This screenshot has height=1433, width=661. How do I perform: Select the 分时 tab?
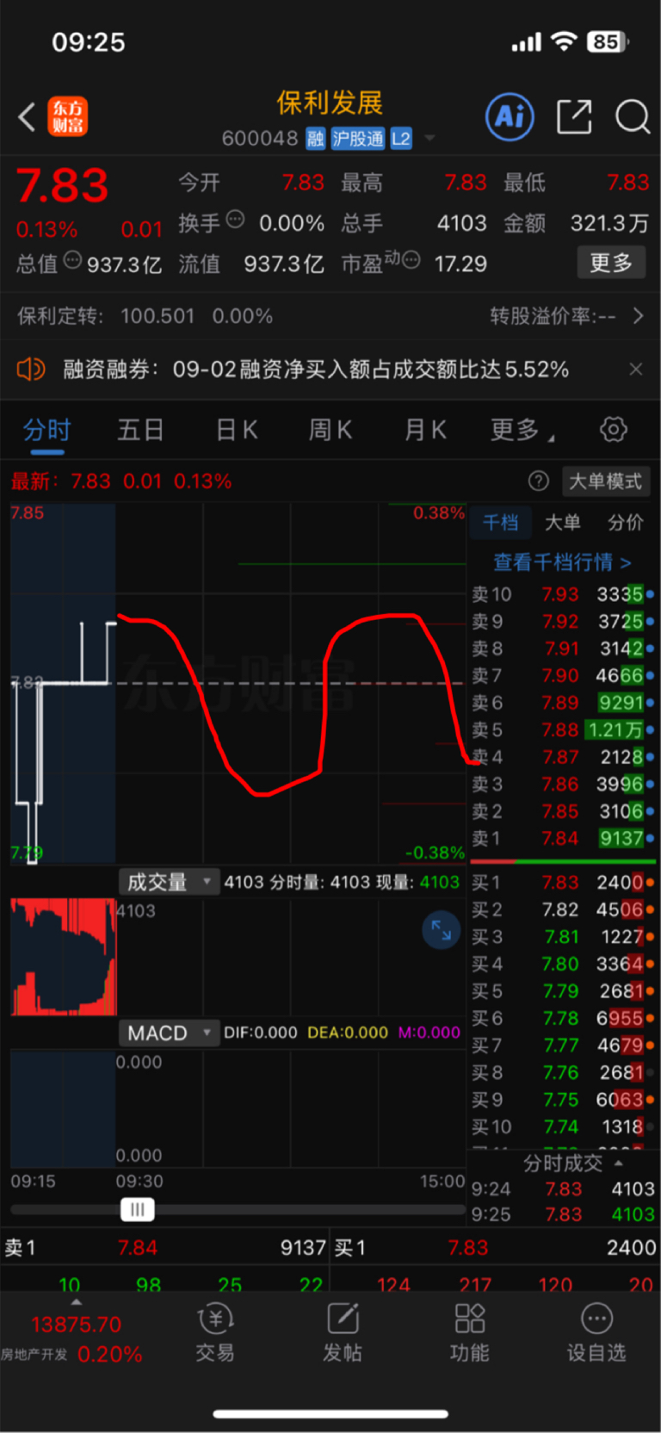pyautogui.click(x=46, y=429)
